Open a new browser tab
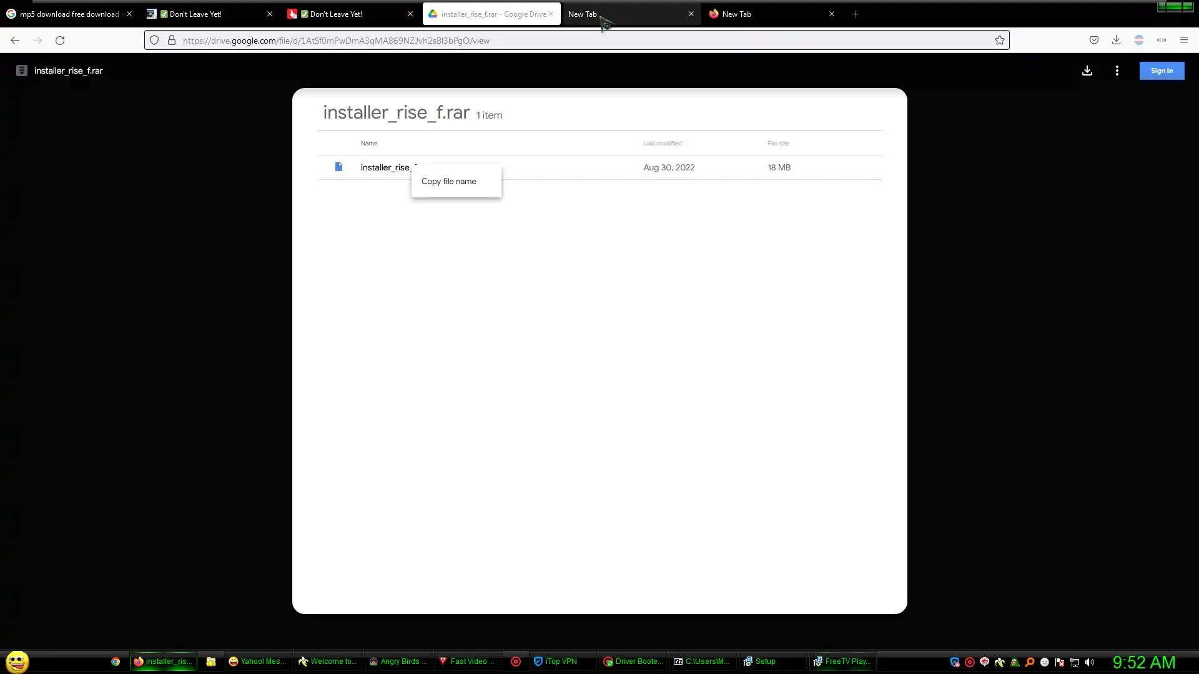1199x674 pixels. [x=855, y=14]
